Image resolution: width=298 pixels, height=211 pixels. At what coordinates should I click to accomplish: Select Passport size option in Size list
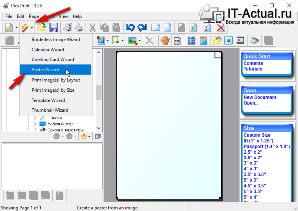(x=265, y=147)
